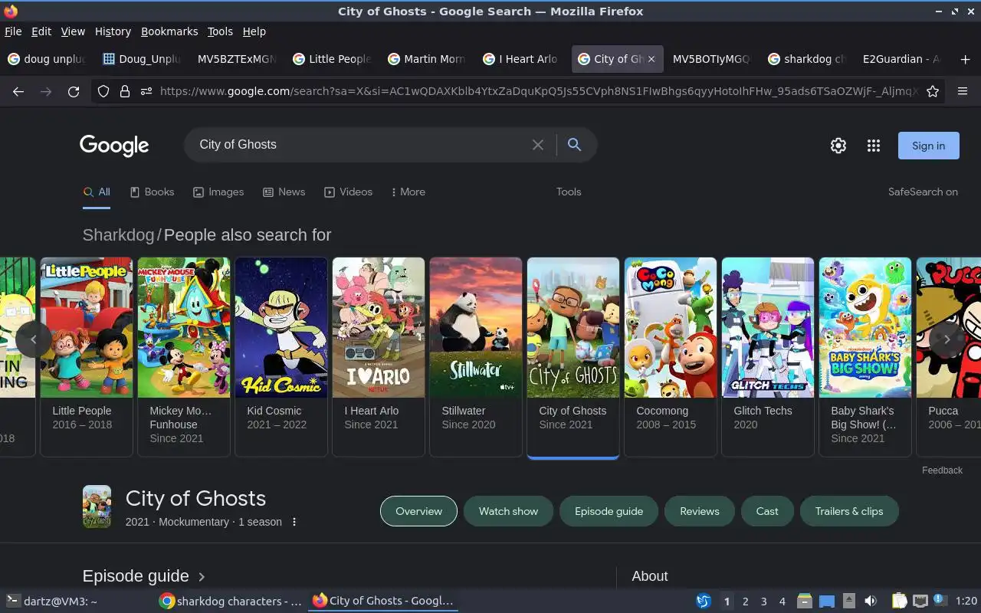Select the Watch show chip
This screenshot has height=613, width=981.
[508, 511]
